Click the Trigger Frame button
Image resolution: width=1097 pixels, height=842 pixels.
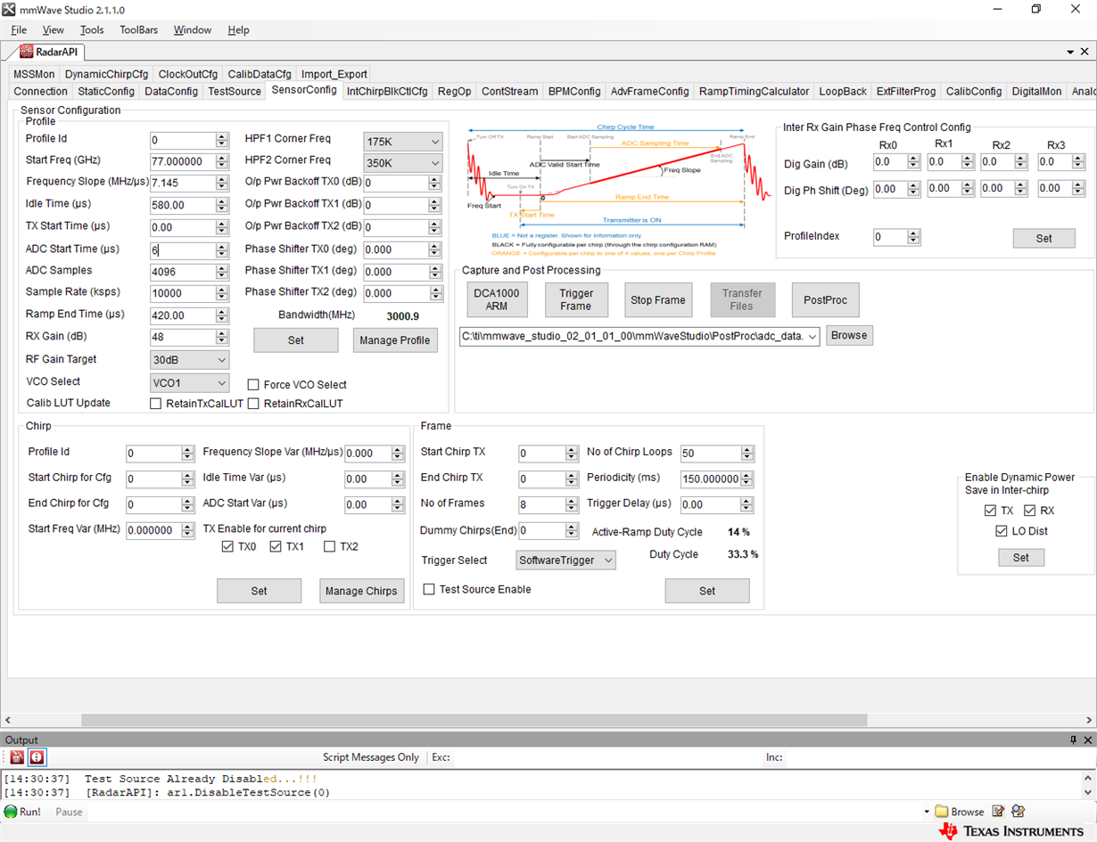(576, 300)
